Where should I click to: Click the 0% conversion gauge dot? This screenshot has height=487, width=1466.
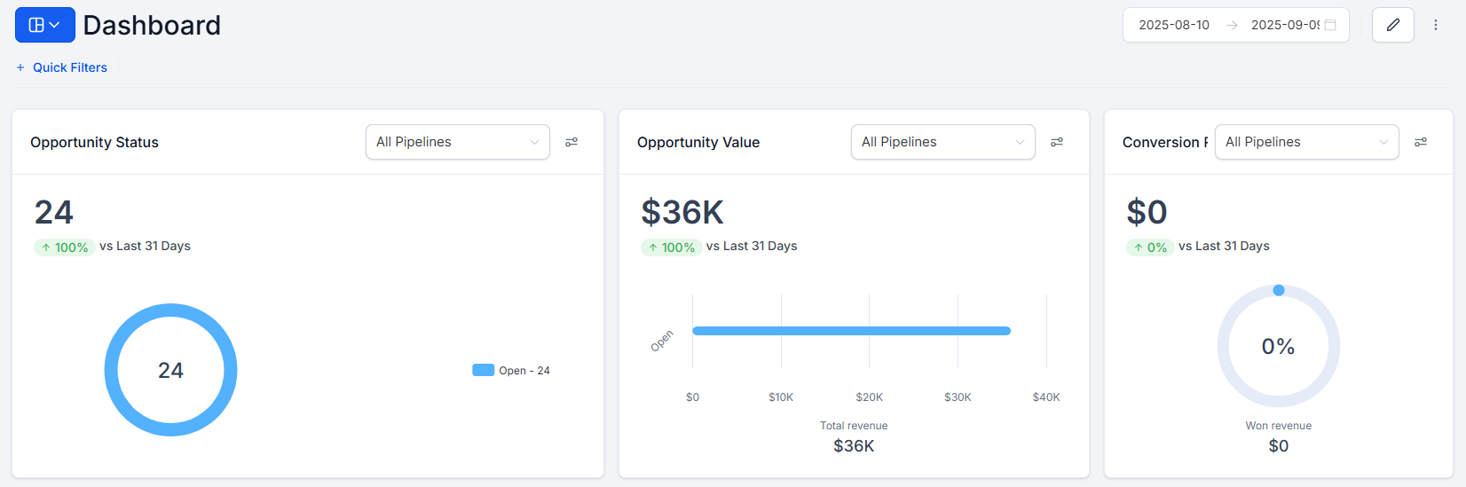pyautogui.click(x=1279, y=290)
